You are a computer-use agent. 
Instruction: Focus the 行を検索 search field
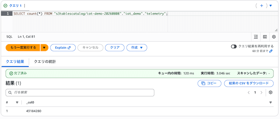[x=80, y=93]
